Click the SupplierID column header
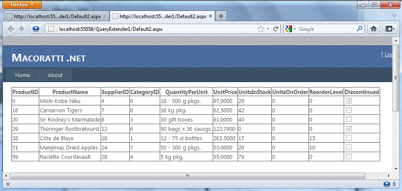This screenshot has width=402, height=191. point(115,92)
